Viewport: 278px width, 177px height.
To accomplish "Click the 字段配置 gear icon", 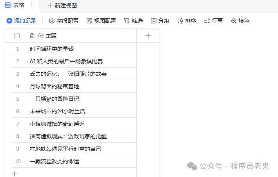I will (x=52, y=21).
